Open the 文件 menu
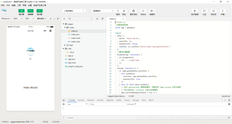The width and height of the screenshot is (232, 124). [8, 5]
